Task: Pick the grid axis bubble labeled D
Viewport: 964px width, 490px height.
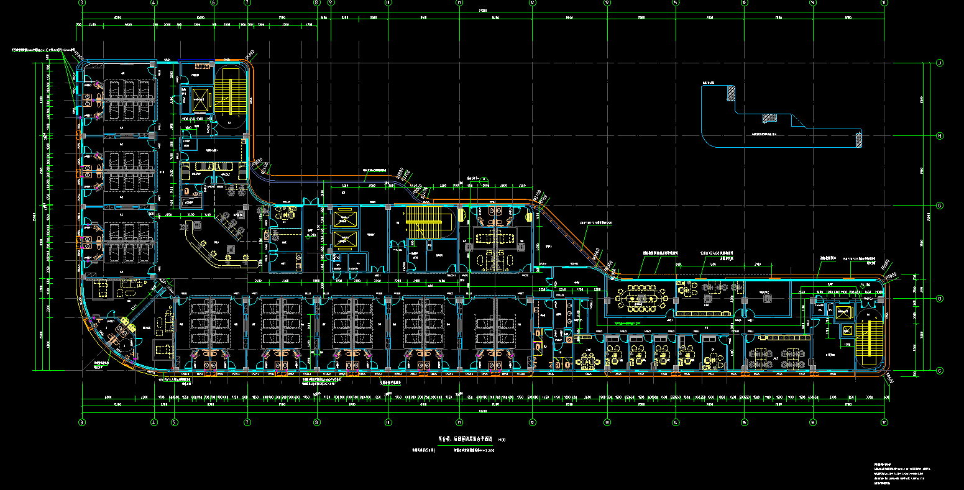Action: (940, 299)
